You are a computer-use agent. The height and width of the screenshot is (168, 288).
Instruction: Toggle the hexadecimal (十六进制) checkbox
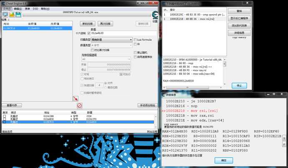[89, 33]
